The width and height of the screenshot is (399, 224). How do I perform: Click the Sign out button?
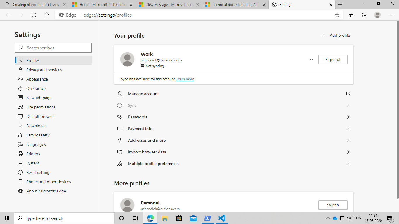(x=333, y=60)
